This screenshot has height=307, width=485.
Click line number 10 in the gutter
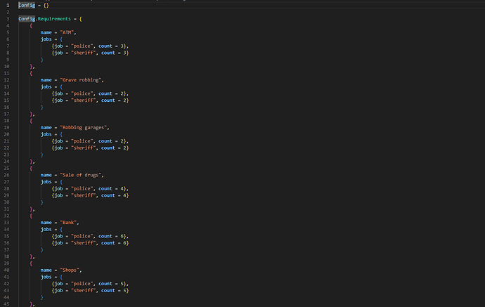pos(6,67)
